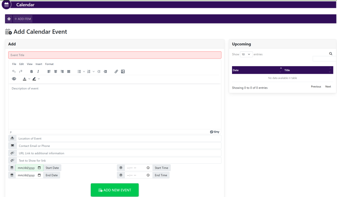Expand the numbered list style dropdown arrow
337x197 pixels.
tap(93, 71)
